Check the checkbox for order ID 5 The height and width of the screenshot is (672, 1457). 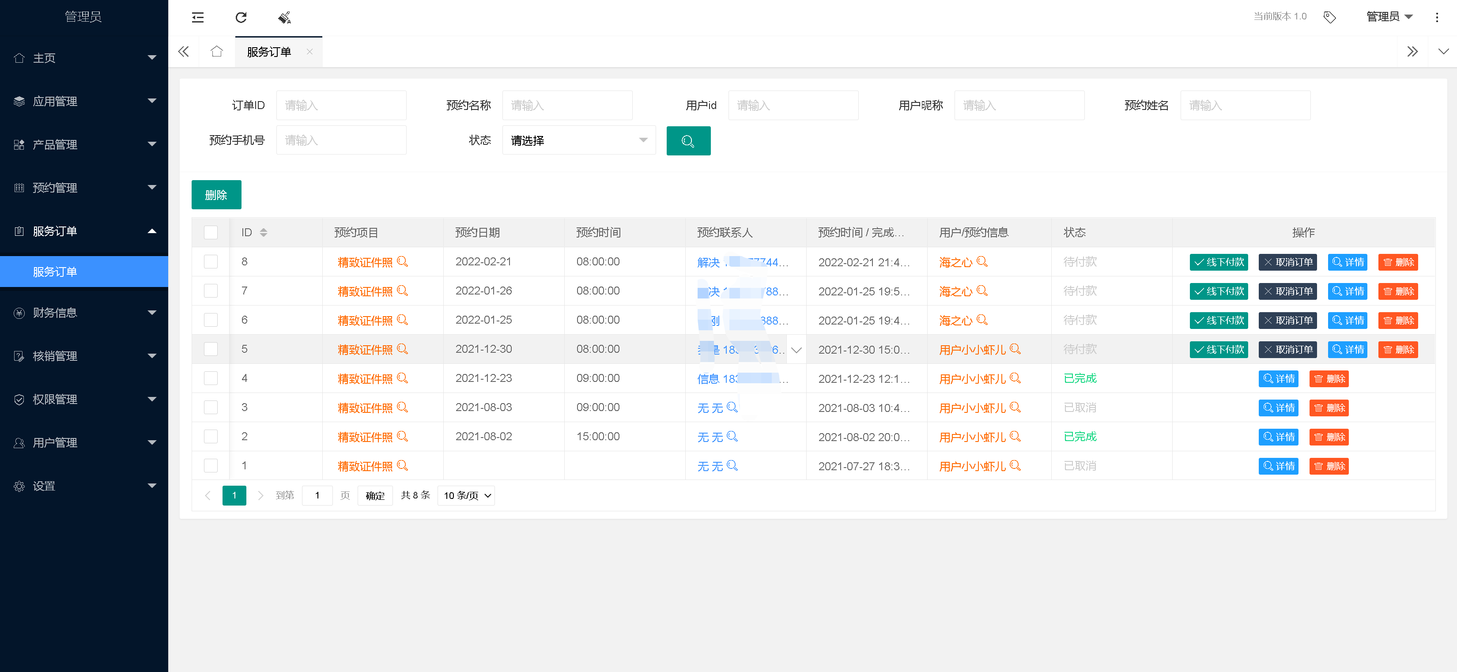pyautogui.click(x=211, y=349)
